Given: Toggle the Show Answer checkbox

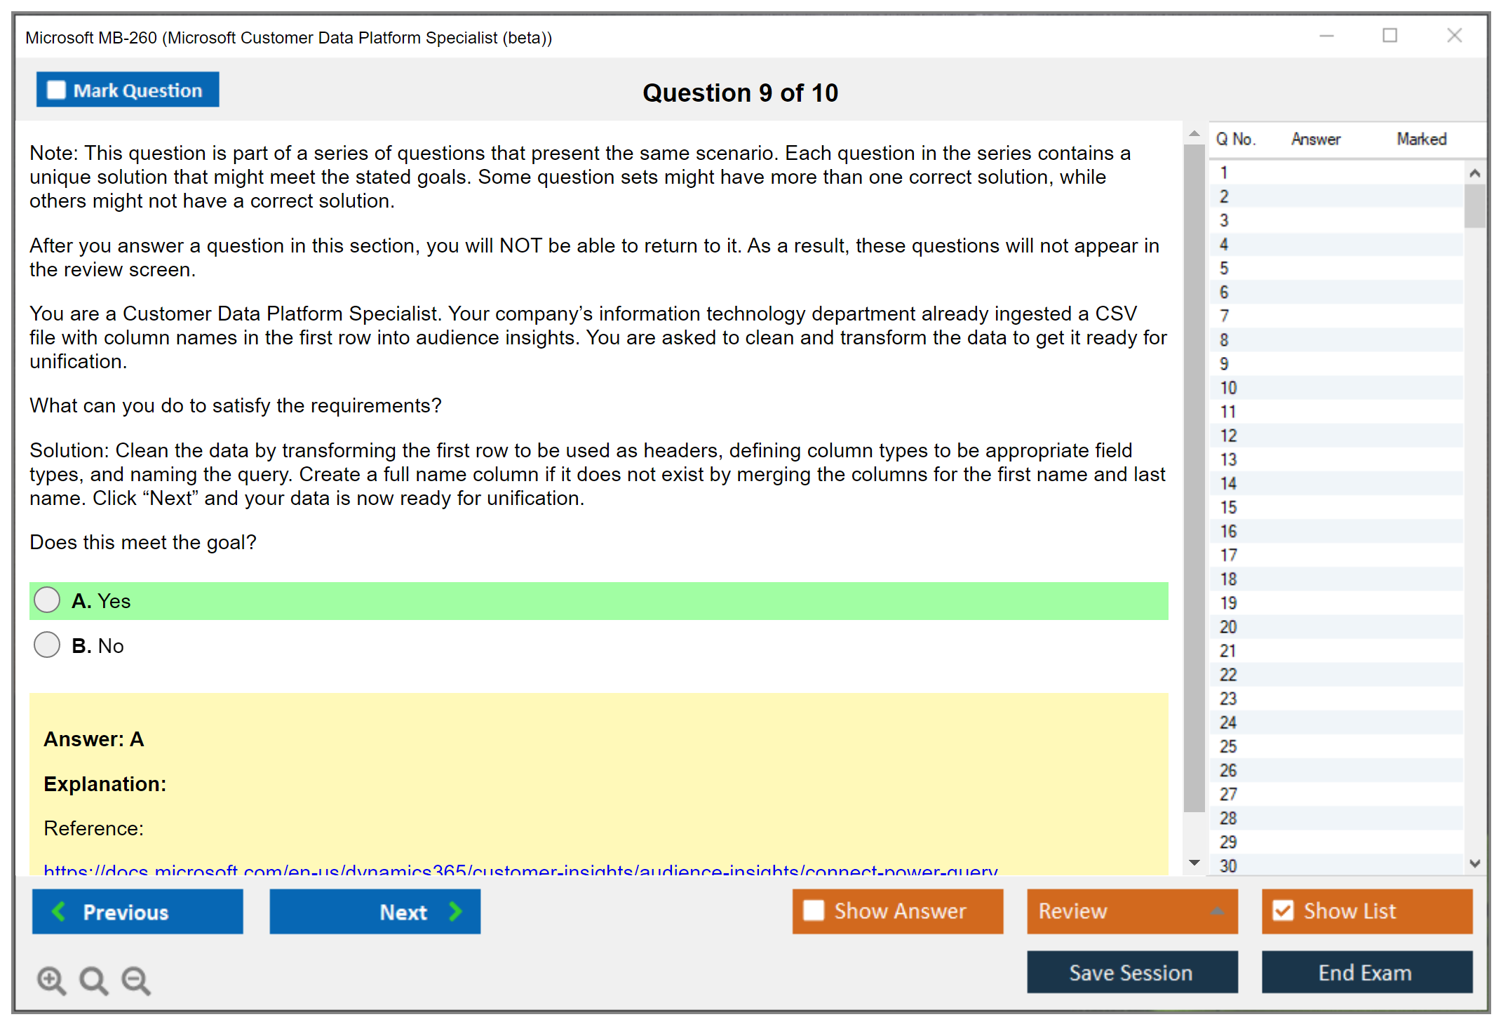Looking at the screenshot, I should [x=814, y=911].
